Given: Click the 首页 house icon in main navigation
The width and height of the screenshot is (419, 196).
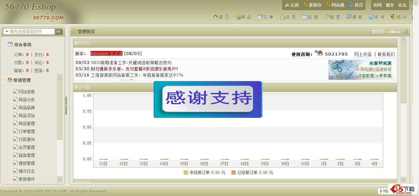Looking at the screenshot, I should [216, 17].
